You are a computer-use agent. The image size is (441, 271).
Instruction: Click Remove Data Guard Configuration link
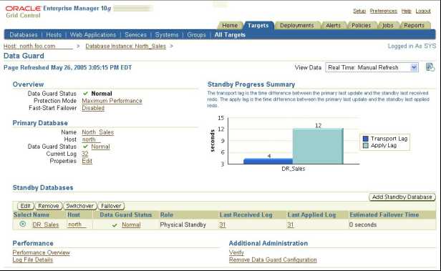click(x=273, y=260)
